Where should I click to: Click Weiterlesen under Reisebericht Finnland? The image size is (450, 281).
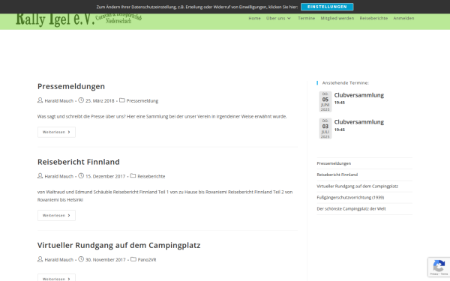point(56,215)
